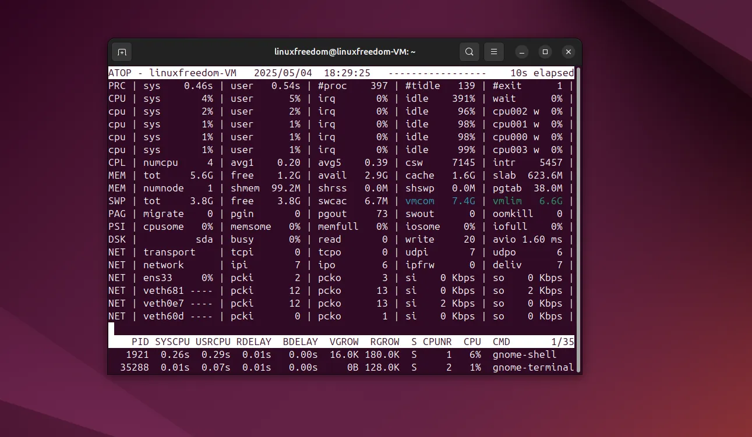Open a new terminal tab
Screen dimensions: 752x437
(x=122, y=52)
